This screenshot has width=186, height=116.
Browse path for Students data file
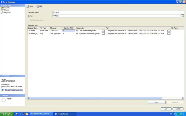click(x=169, y=31)
